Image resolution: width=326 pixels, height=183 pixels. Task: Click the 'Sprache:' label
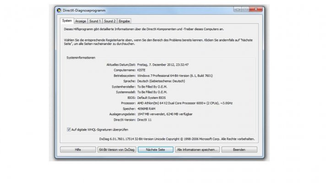(x=129, y=81)
